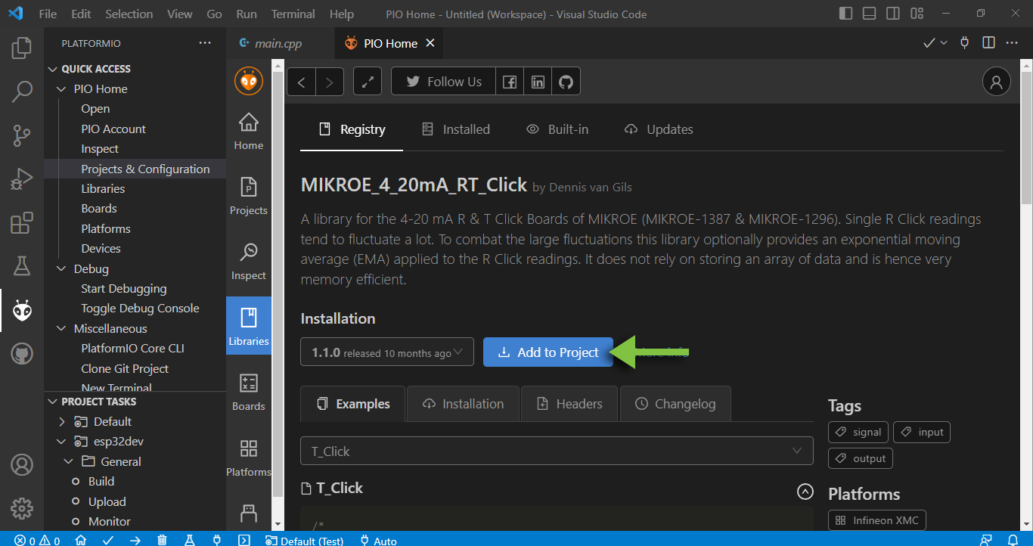Collapse the T_Click example panel chevron
The height and width of the screenshot is (546, 1033).
pos(805,492)
